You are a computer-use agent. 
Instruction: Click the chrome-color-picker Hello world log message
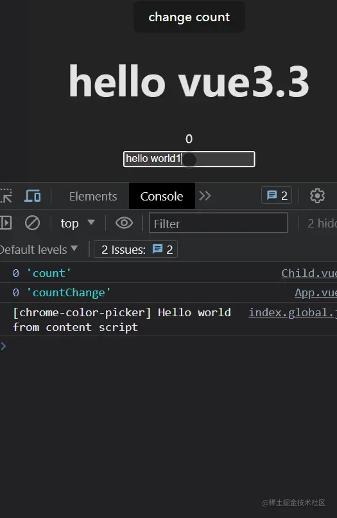point(121,320)
